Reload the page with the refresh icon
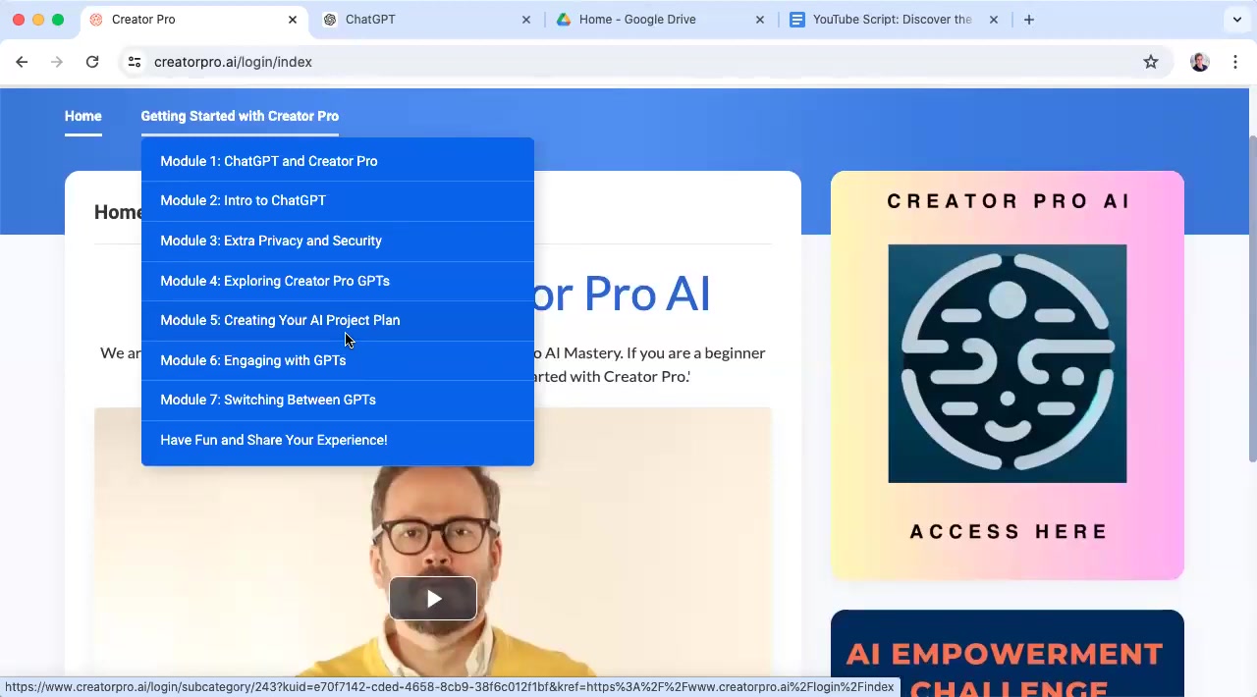The height and width of the screenshot is (697, 1257). [92, 62]
